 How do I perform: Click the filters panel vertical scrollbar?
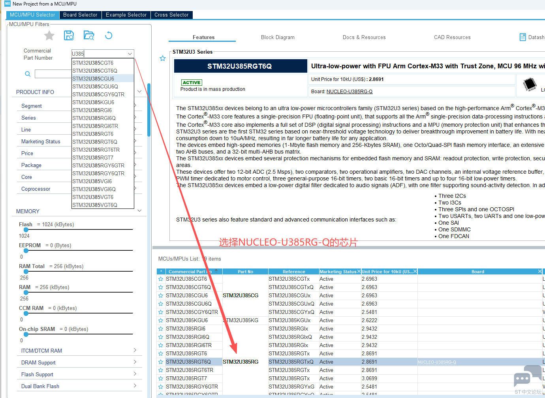(149, 110)
